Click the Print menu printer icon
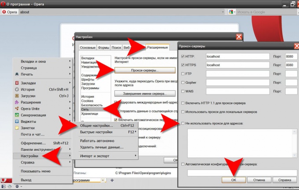Image resolution: width=299 pixels, height=190 pixels. [17, 74]
